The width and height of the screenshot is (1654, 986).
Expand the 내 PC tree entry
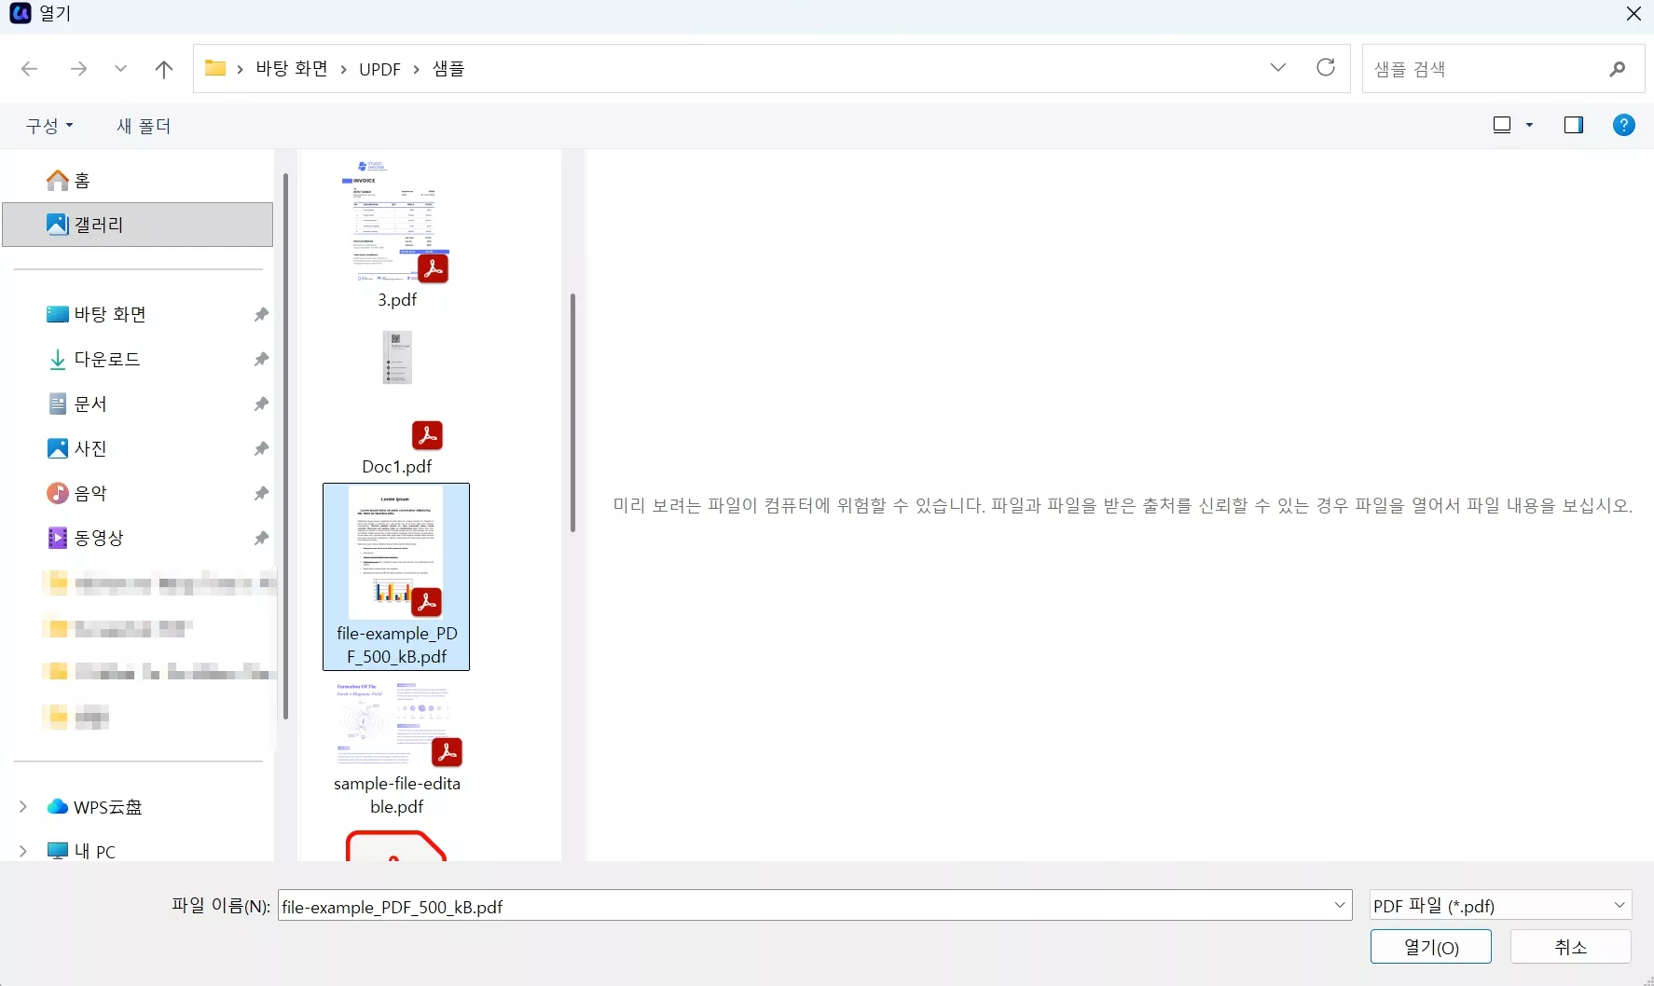click(23, 851)
